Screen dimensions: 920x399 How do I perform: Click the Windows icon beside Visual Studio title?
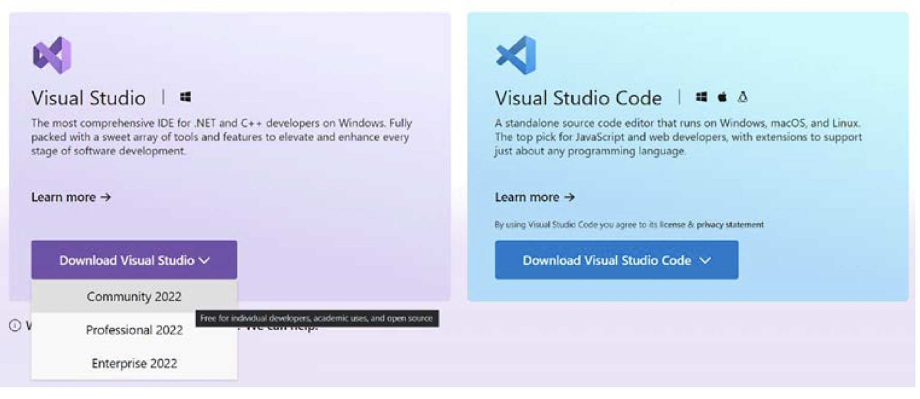tap(186, 97)
